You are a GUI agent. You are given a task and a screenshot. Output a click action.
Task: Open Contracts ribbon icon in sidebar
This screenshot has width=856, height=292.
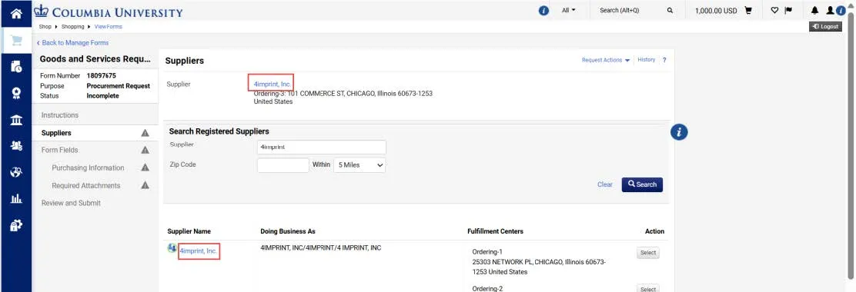[x=16, y=93]
